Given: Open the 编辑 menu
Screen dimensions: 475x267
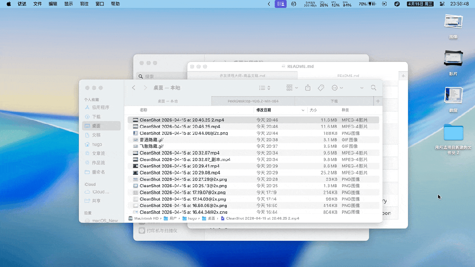Looking at the screenshot, I should [x=53, y=4].
